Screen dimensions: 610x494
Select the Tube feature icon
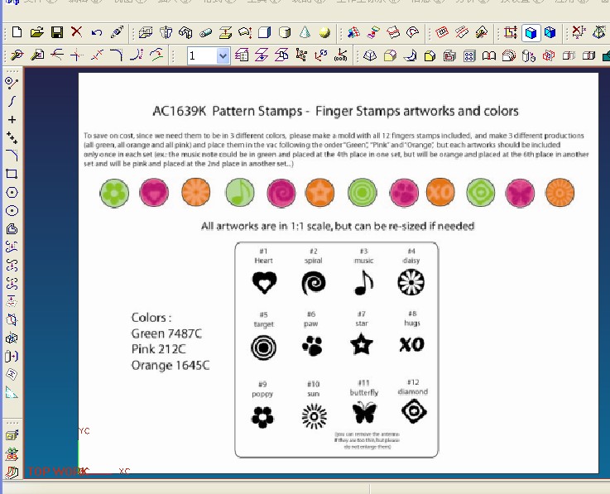[x=205, y=33]
